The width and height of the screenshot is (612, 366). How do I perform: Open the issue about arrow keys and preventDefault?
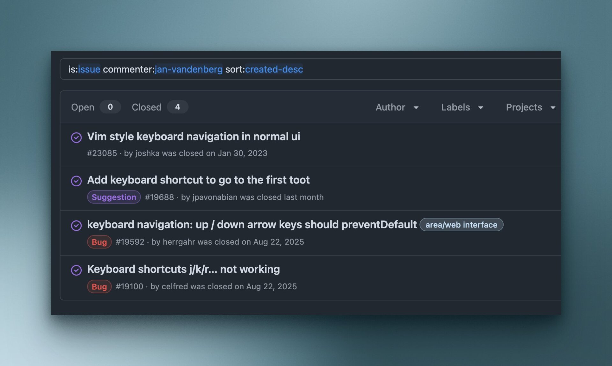click(252, 225)
